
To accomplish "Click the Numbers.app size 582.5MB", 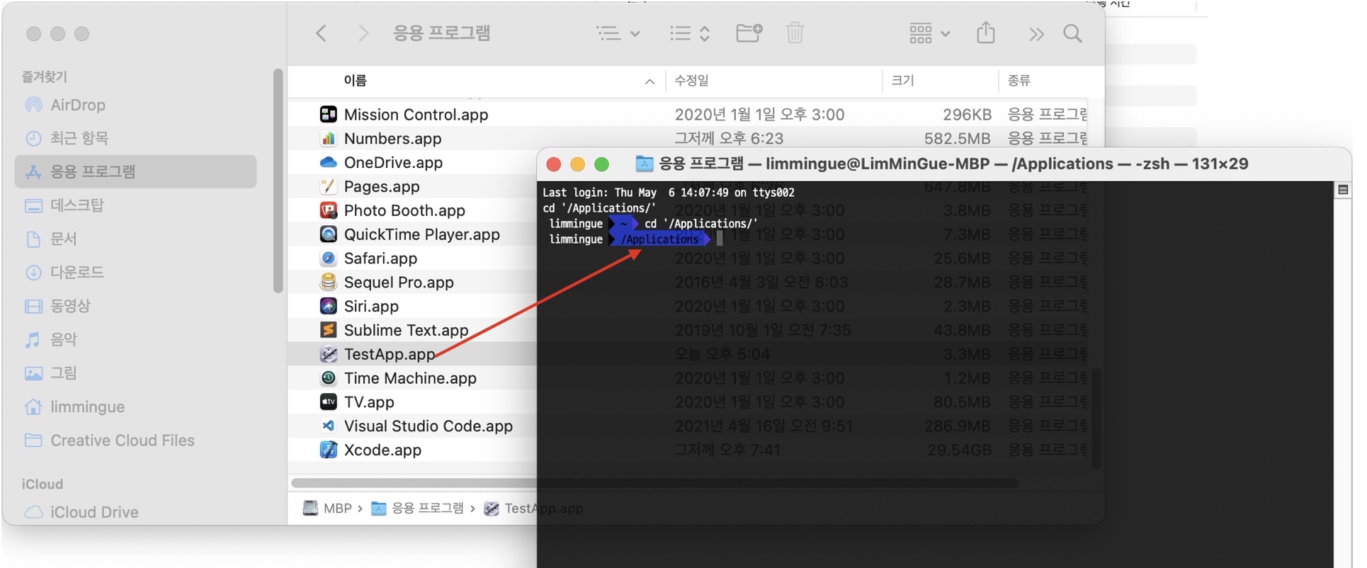I will [957, 139].
